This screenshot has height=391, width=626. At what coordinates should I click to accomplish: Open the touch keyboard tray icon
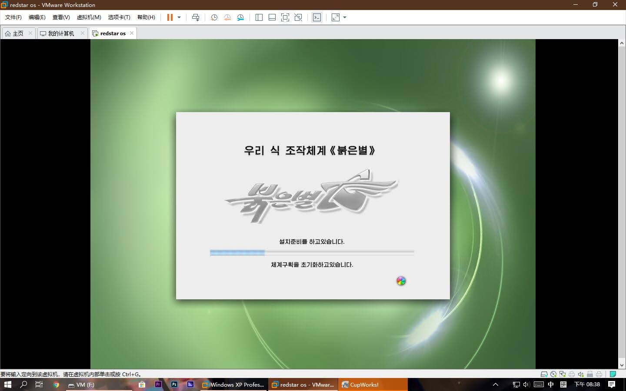coord(539,384)
